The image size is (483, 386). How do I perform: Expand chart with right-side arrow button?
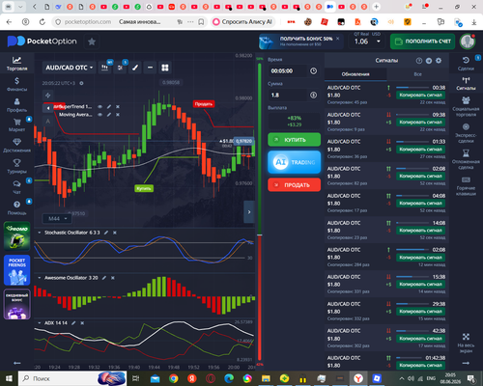[x=249, y=211]
